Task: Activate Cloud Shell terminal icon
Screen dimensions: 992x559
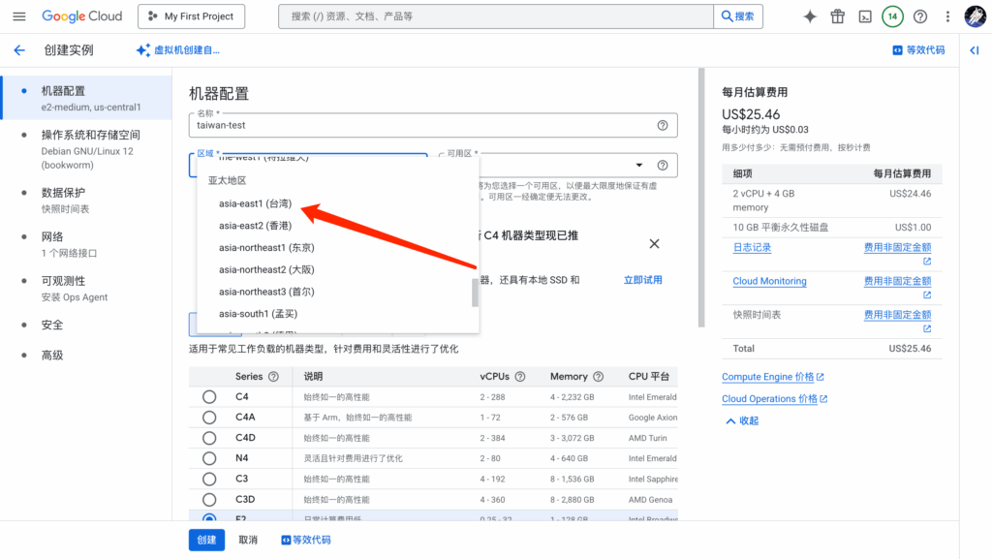Action: click(x=865, y=16)
